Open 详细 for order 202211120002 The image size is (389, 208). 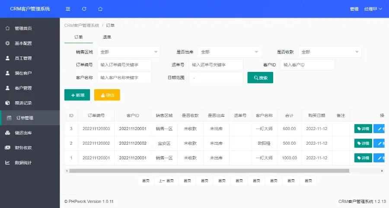(x=363, y=143)
